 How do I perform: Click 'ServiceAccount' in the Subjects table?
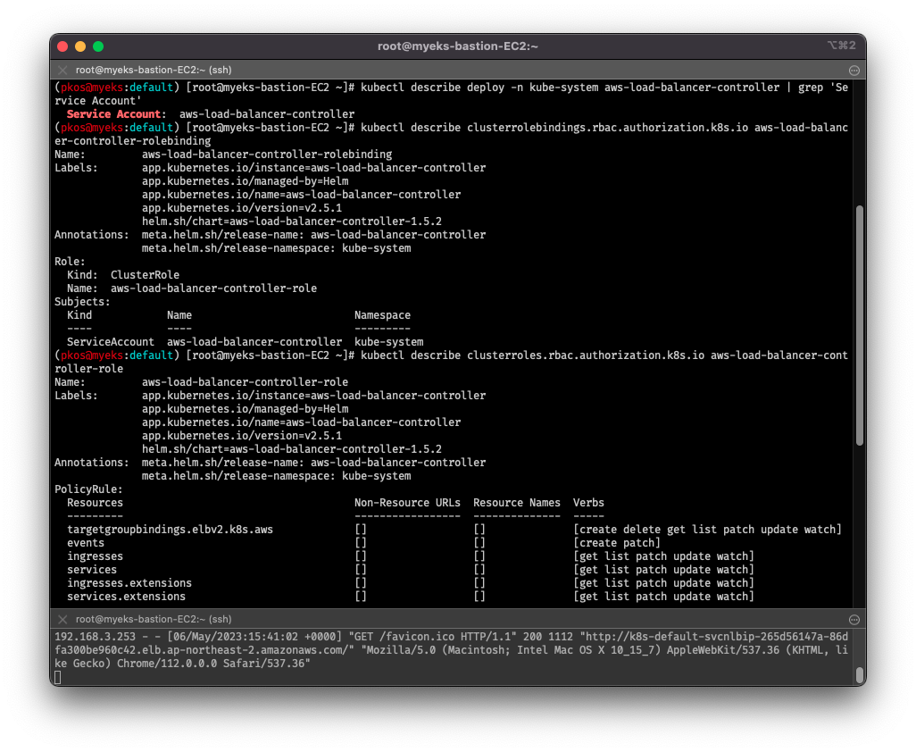tap(111, 342)
